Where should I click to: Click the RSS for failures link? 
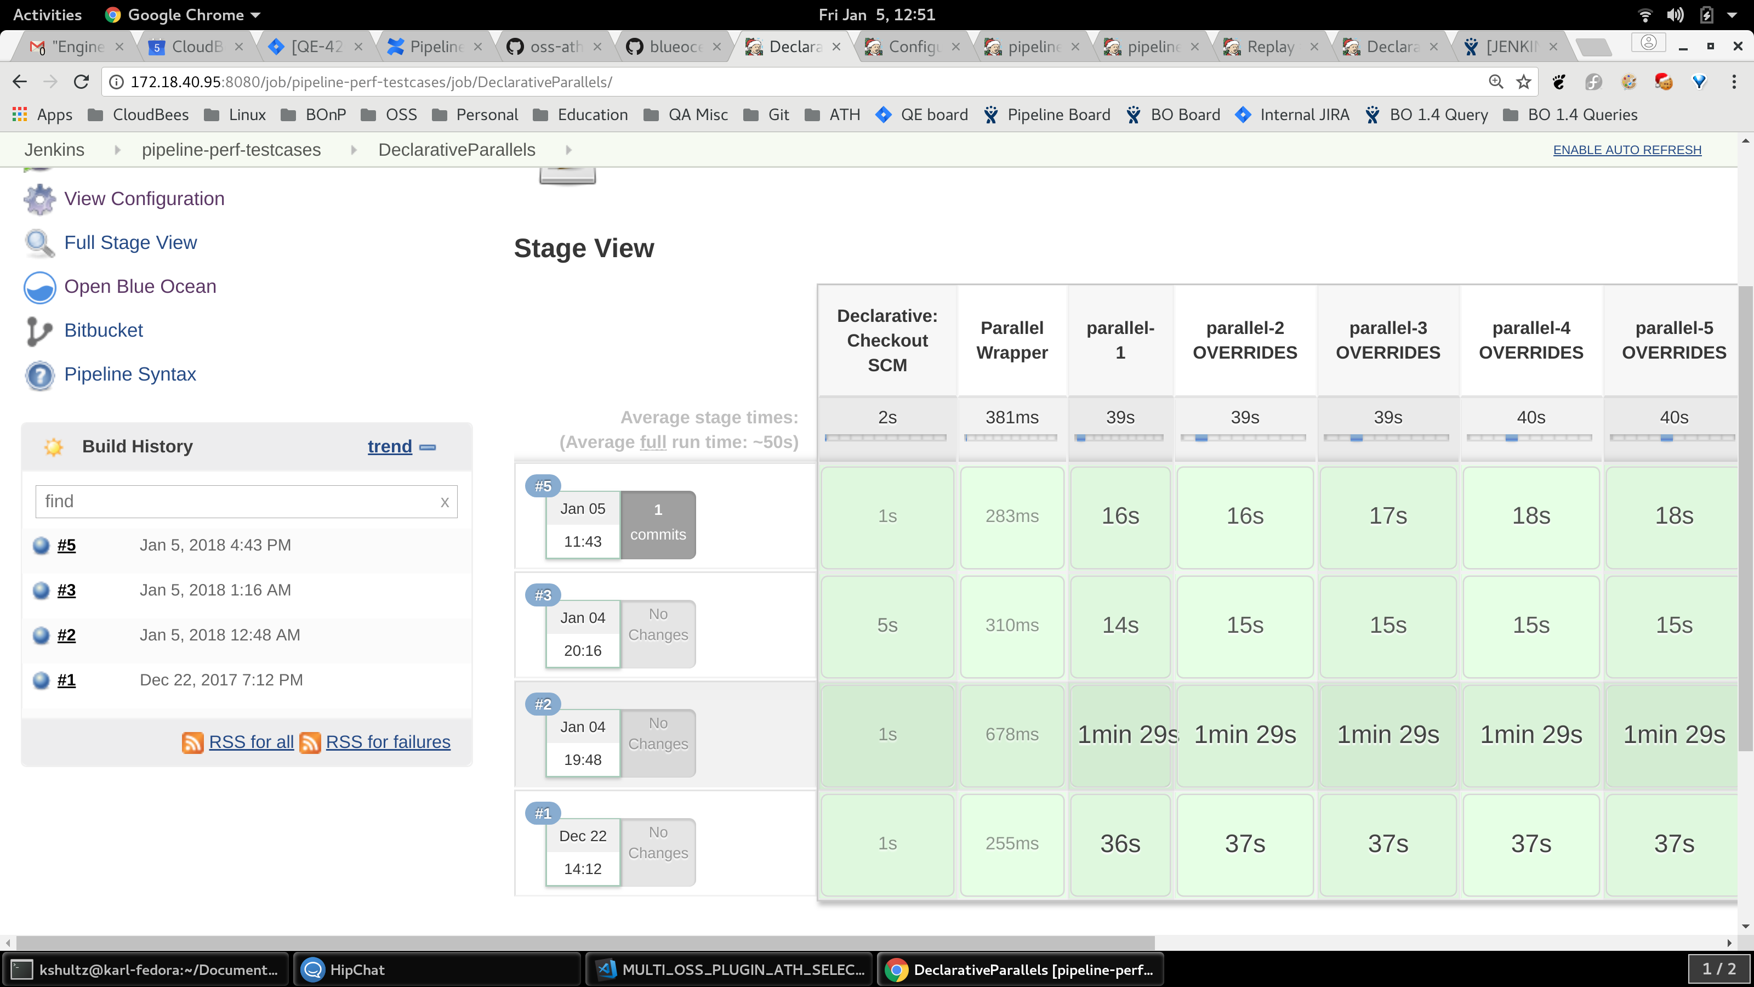pyautogui.click(x=388, y=742)
